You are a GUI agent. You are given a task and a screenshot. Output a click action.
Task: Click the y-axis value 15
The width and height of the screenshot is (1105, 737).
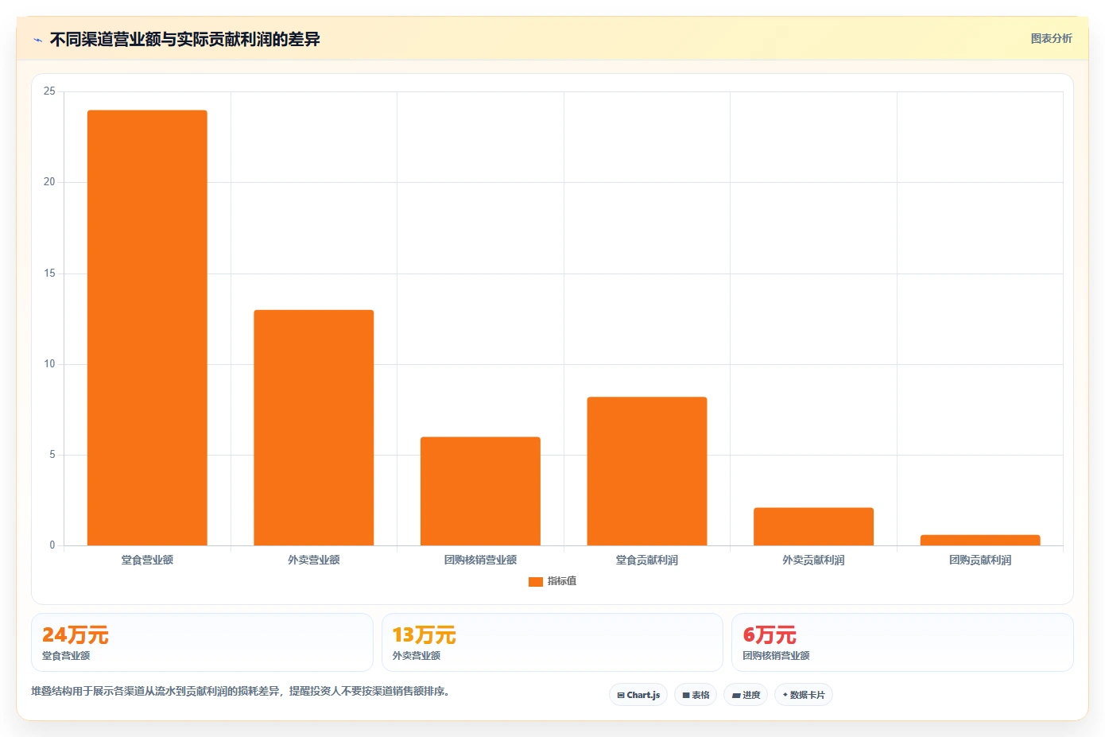(49, 273)
